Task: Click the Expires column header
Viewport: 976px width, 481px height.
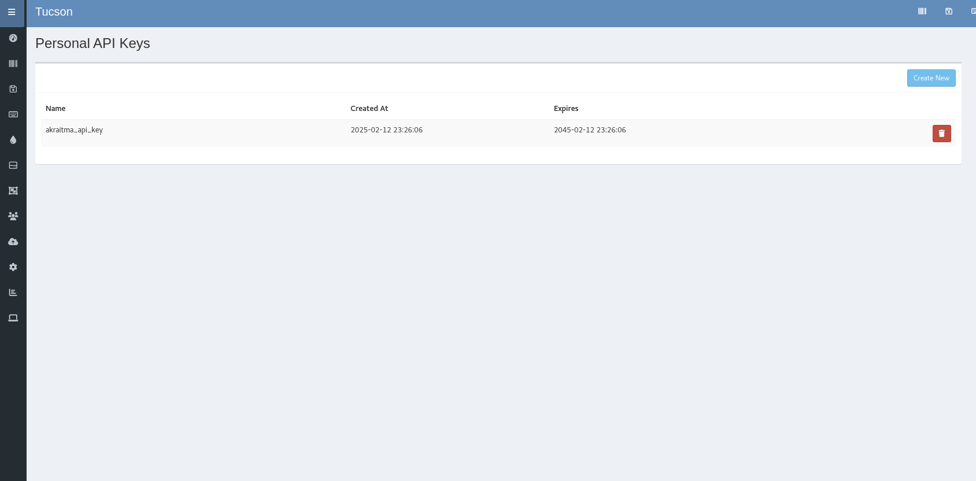Action: 565,109
